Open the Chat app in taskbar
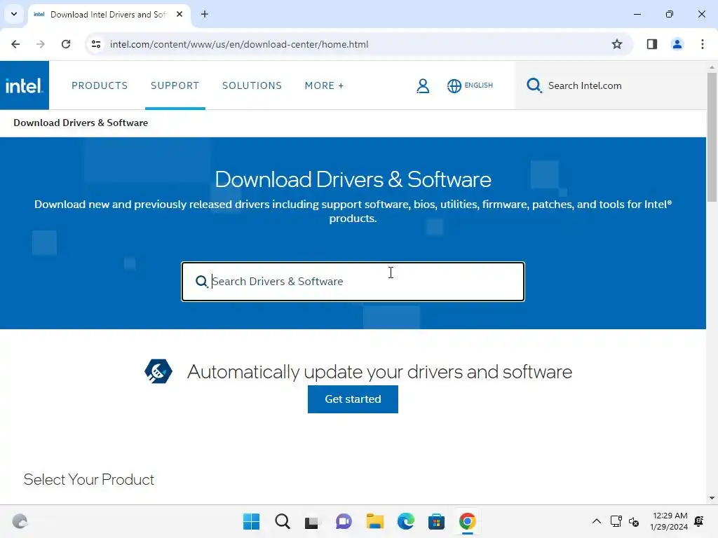Screen dimensions: 718x538 [x=344, y=521]
